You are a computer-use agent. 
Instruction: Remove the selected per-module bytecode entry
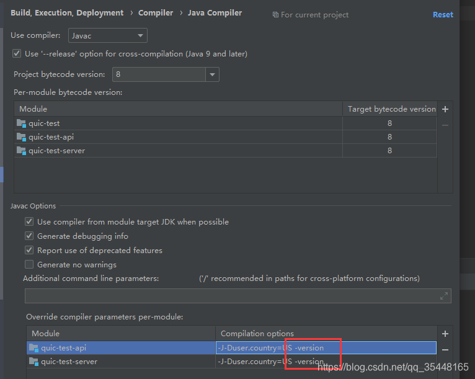445,125
